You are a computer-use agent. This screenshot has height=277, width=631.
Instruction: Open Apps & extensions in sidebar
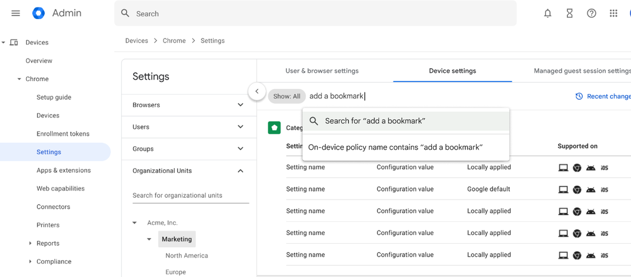pyautogui.click(x=64, y=170)
